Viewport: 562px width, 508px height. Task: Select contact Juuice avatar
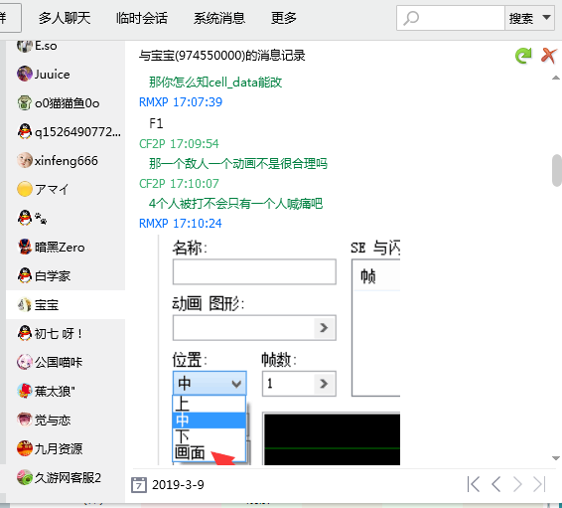(25, 74)
